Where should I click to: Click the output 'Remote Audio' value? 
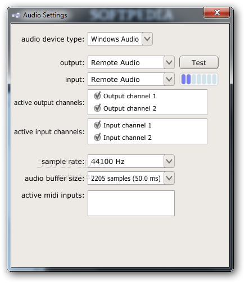point(115,62)
